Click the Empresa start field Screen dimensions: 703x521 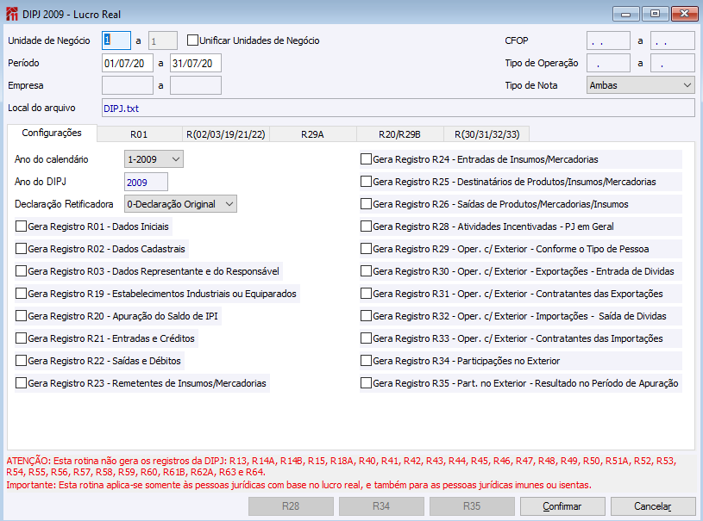(x=128, y=85)
